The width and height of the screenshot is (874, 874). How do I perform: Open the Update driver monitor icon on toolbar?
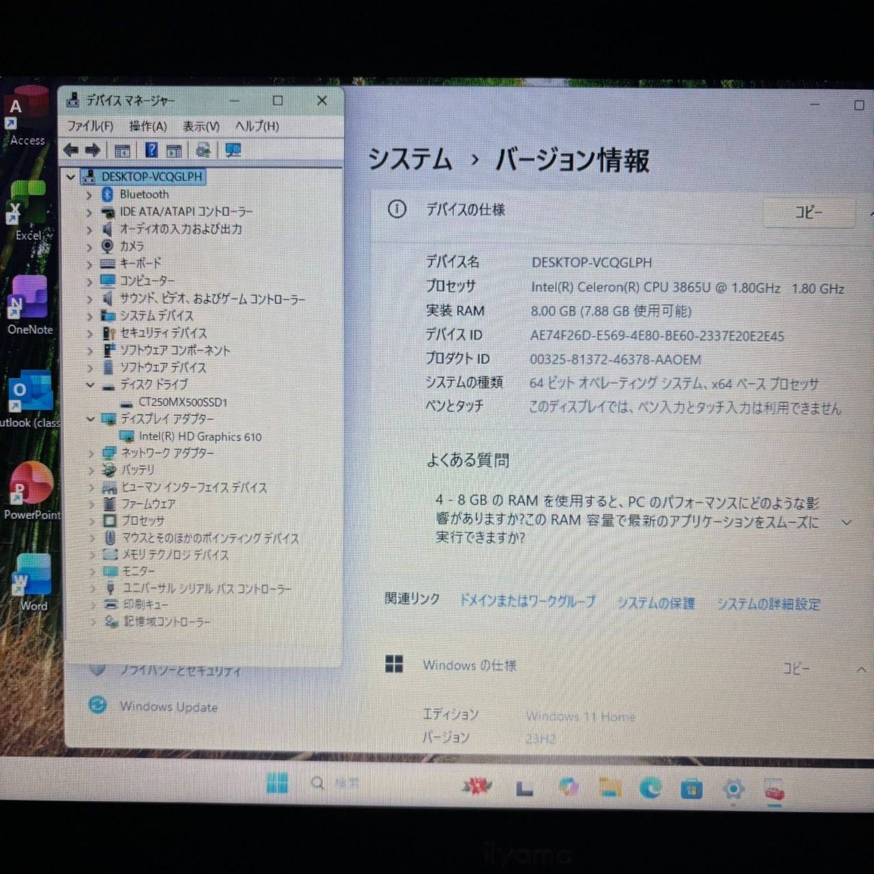(x=233, y=150)
